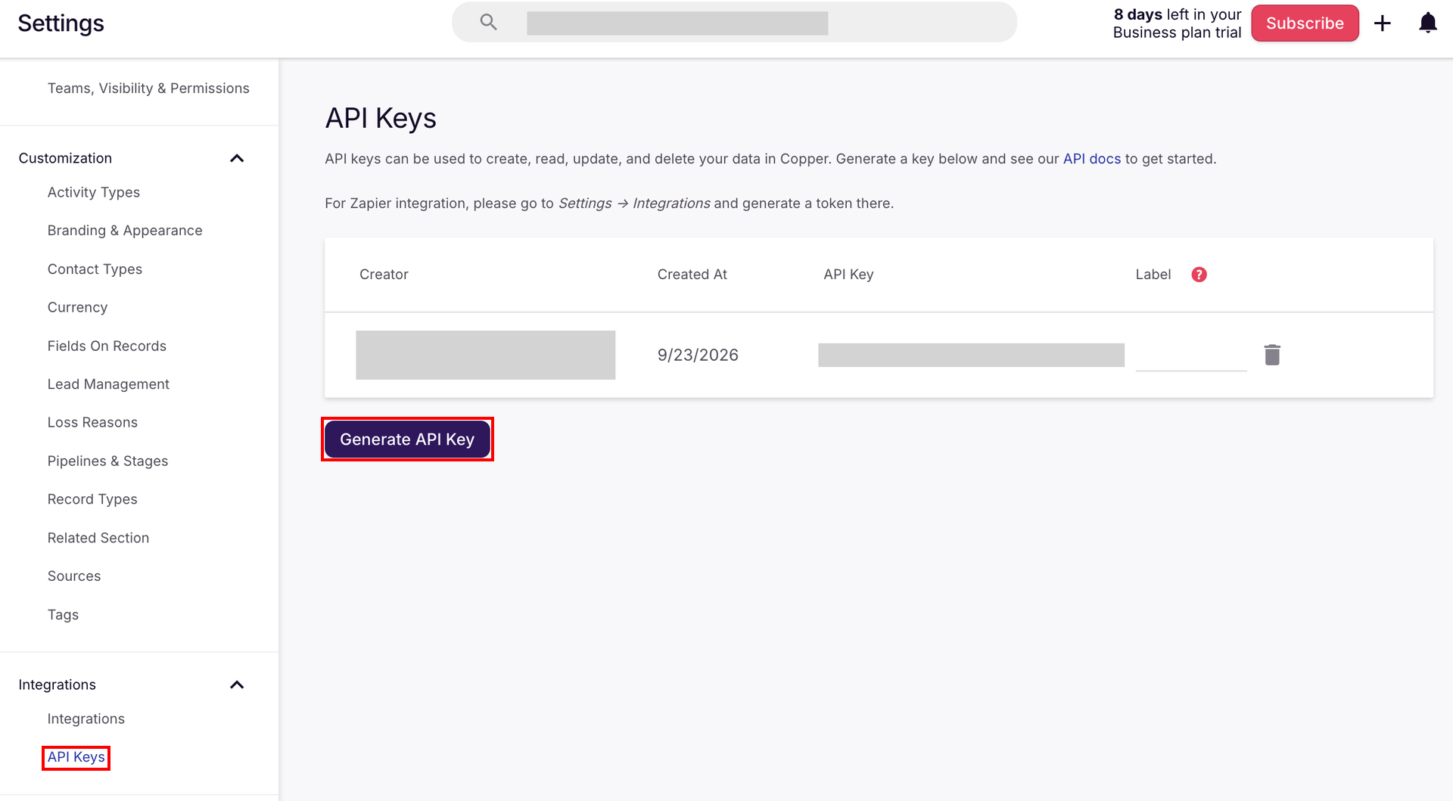Select Pipelines & Stages
Viewport: 1453px width, 801px height.
107,461
